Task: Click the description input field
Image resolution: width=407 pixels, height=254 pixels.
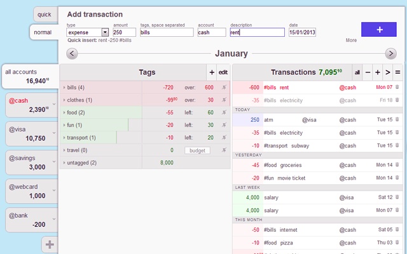Action: click(x=257, y=32)
